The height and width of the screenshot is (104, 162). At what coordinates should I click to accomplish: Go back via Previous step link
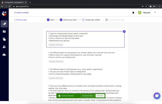[x=21, y=20]
